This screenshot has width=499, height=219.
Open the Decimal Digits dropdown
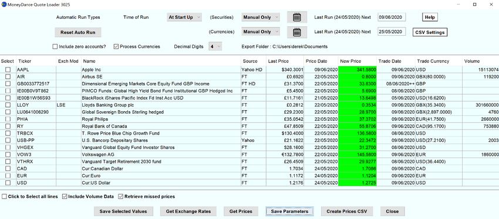coord(215,46)
